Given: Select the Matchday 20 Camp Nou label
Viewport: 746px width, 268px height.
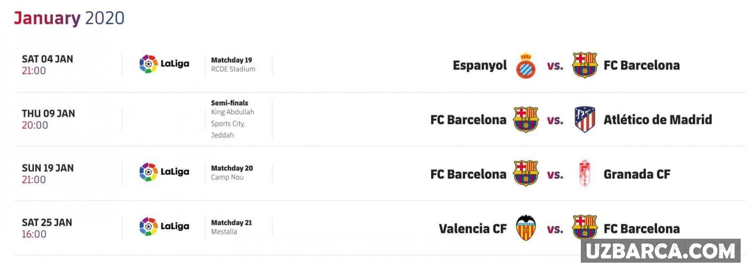Looking at the screenshot, I should [x=232, y=172].
